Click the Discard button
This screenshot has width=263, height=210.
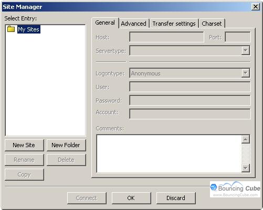click(176, 198)
